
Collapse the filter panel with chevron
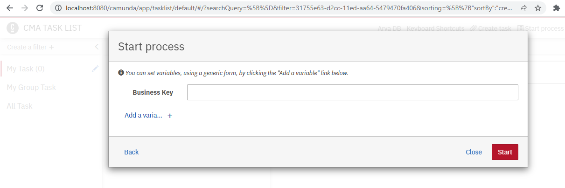pyautogui.click(x=97, y=47)
